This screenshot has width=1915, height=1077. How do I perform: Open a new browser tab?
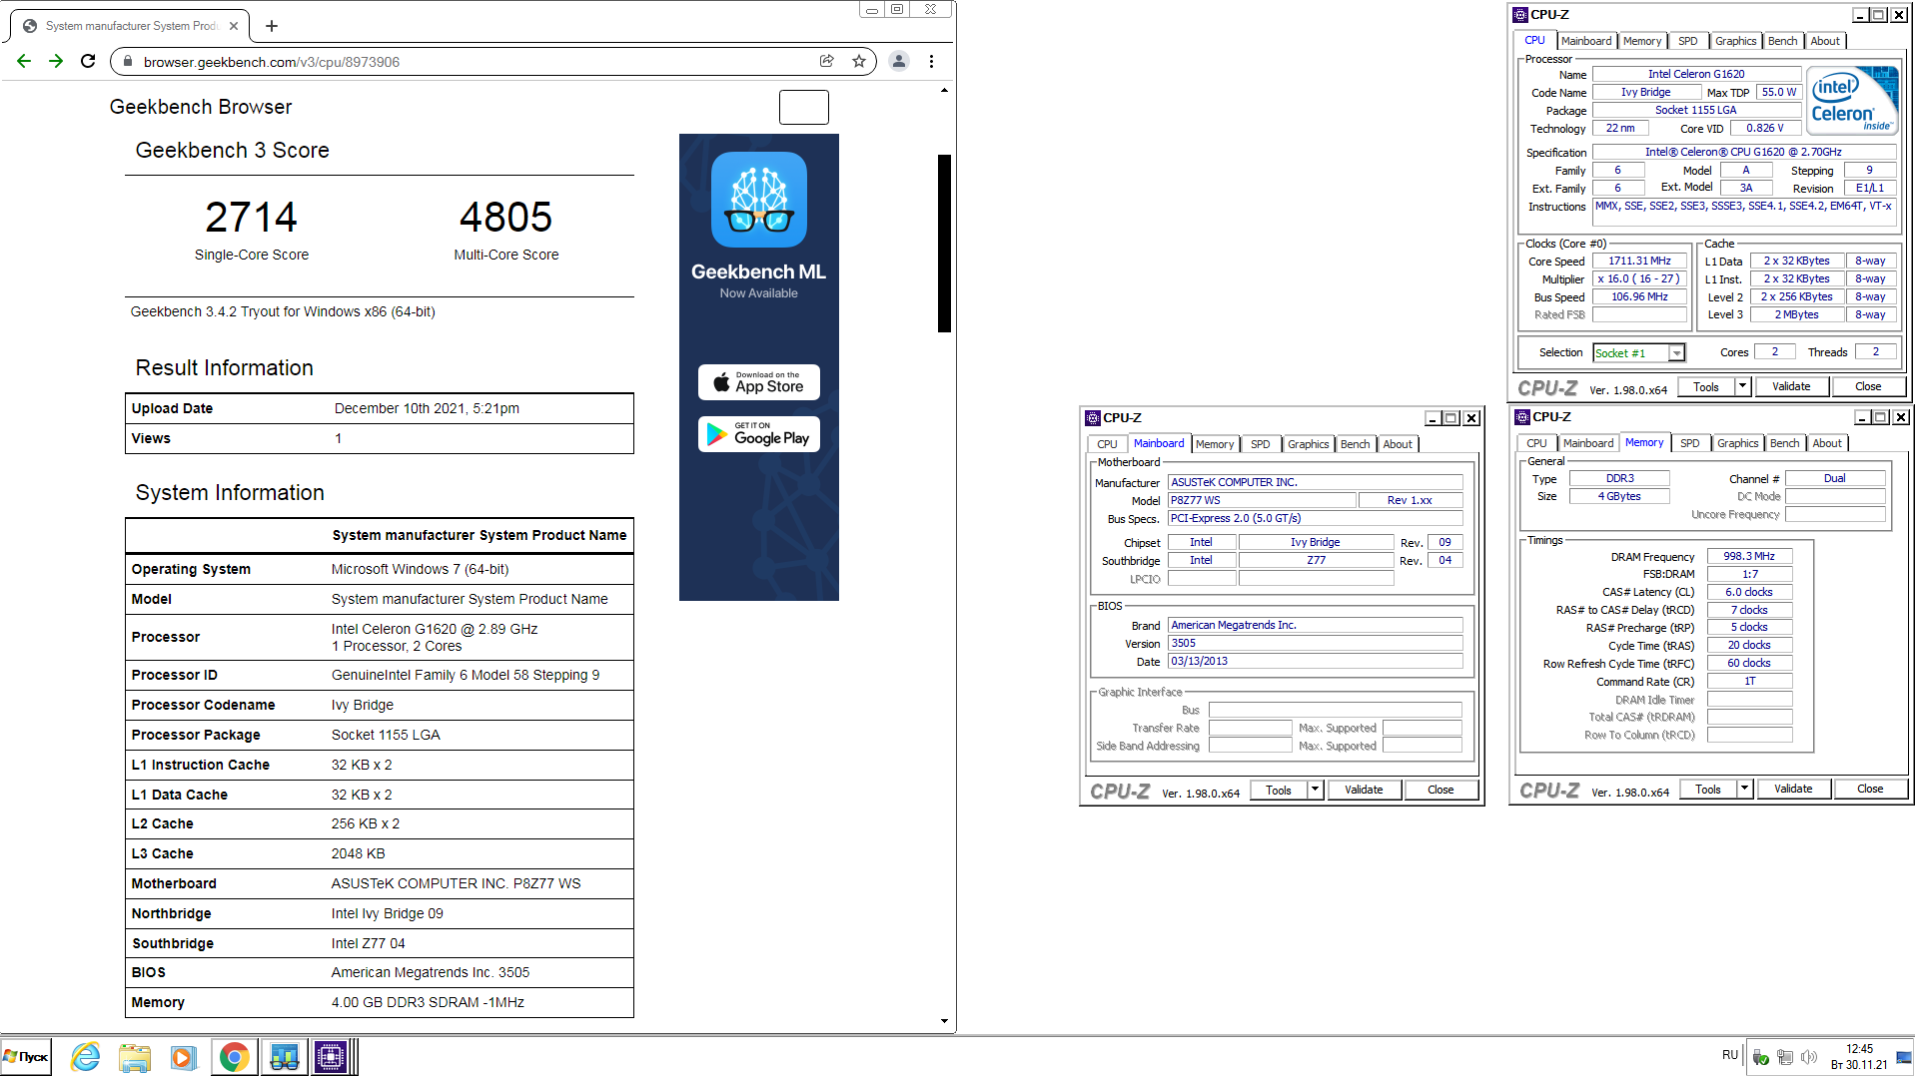coord(272,26)
